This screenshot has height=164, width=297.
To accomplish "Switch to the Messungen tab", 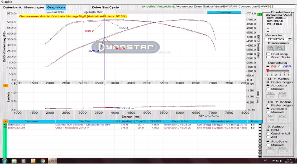I will point(34,8).
